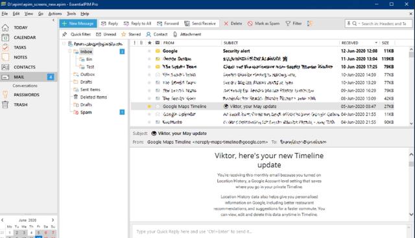Open the search options magnifier dropdown
Screen dimensions: 415x238
click(356, 23)
